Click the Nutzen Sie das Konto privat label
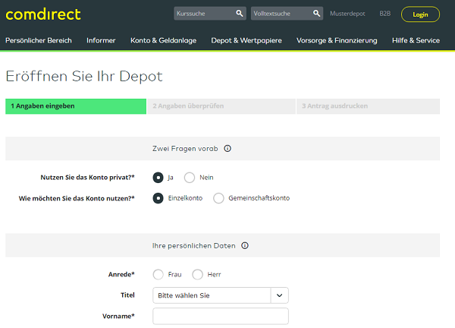 88,178
